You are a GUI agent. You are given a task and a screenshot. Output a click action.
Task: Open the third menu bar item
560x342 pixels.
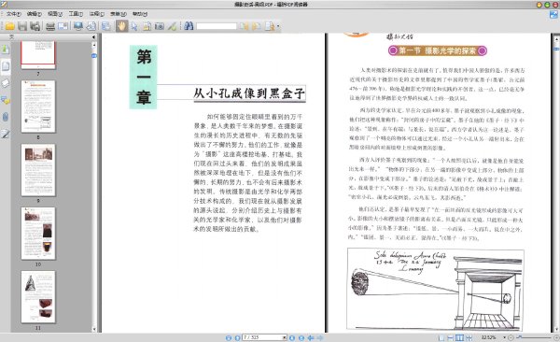click(x=55, y=14)
